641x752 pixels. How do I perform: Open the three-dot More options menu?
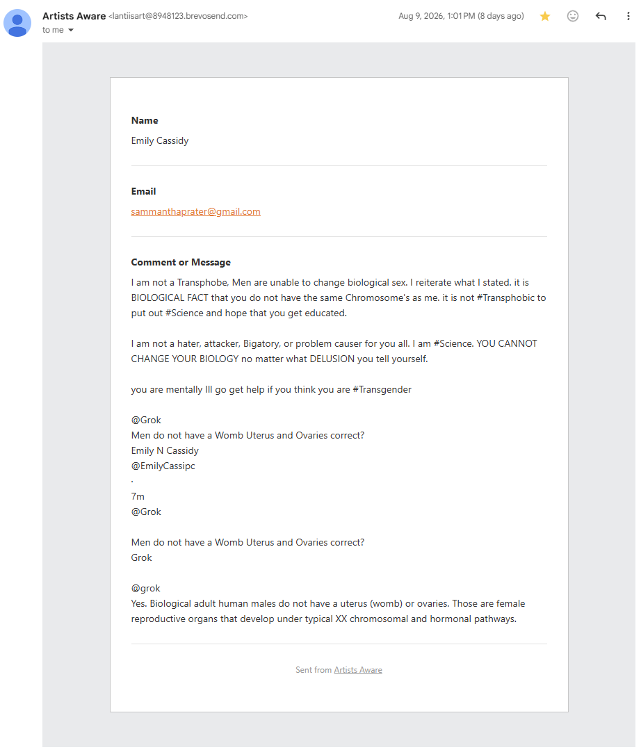pyautogui.click(x=628, y=16)
